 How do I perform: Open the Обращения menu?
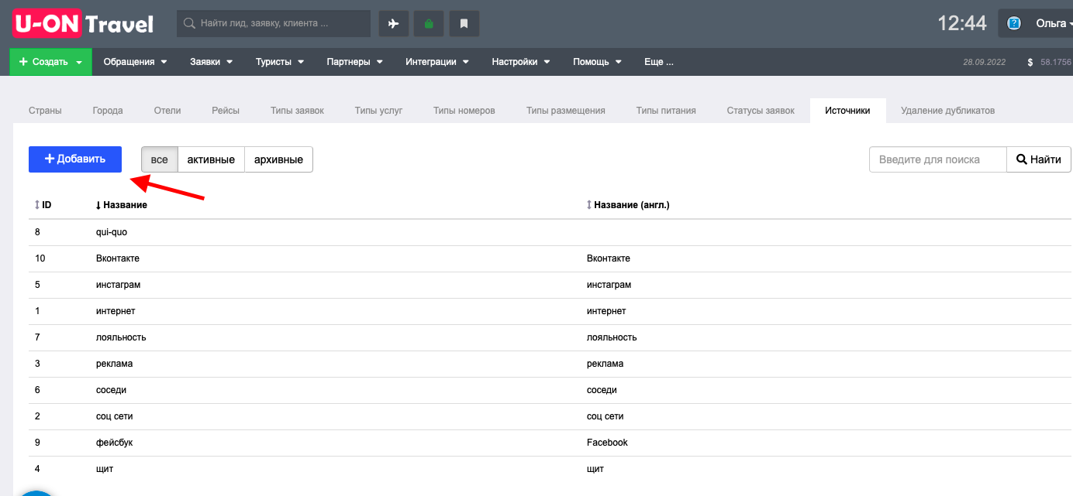click(135, 62)
